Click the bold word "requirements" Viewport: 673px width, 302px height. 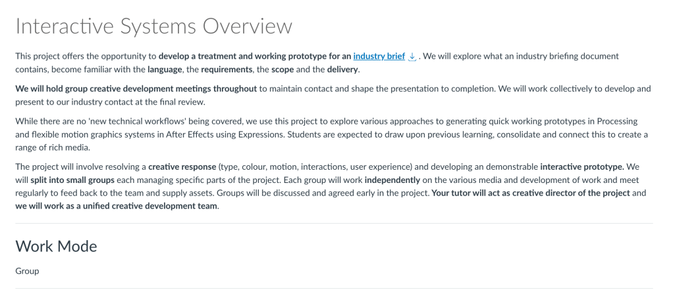point(227,70)
